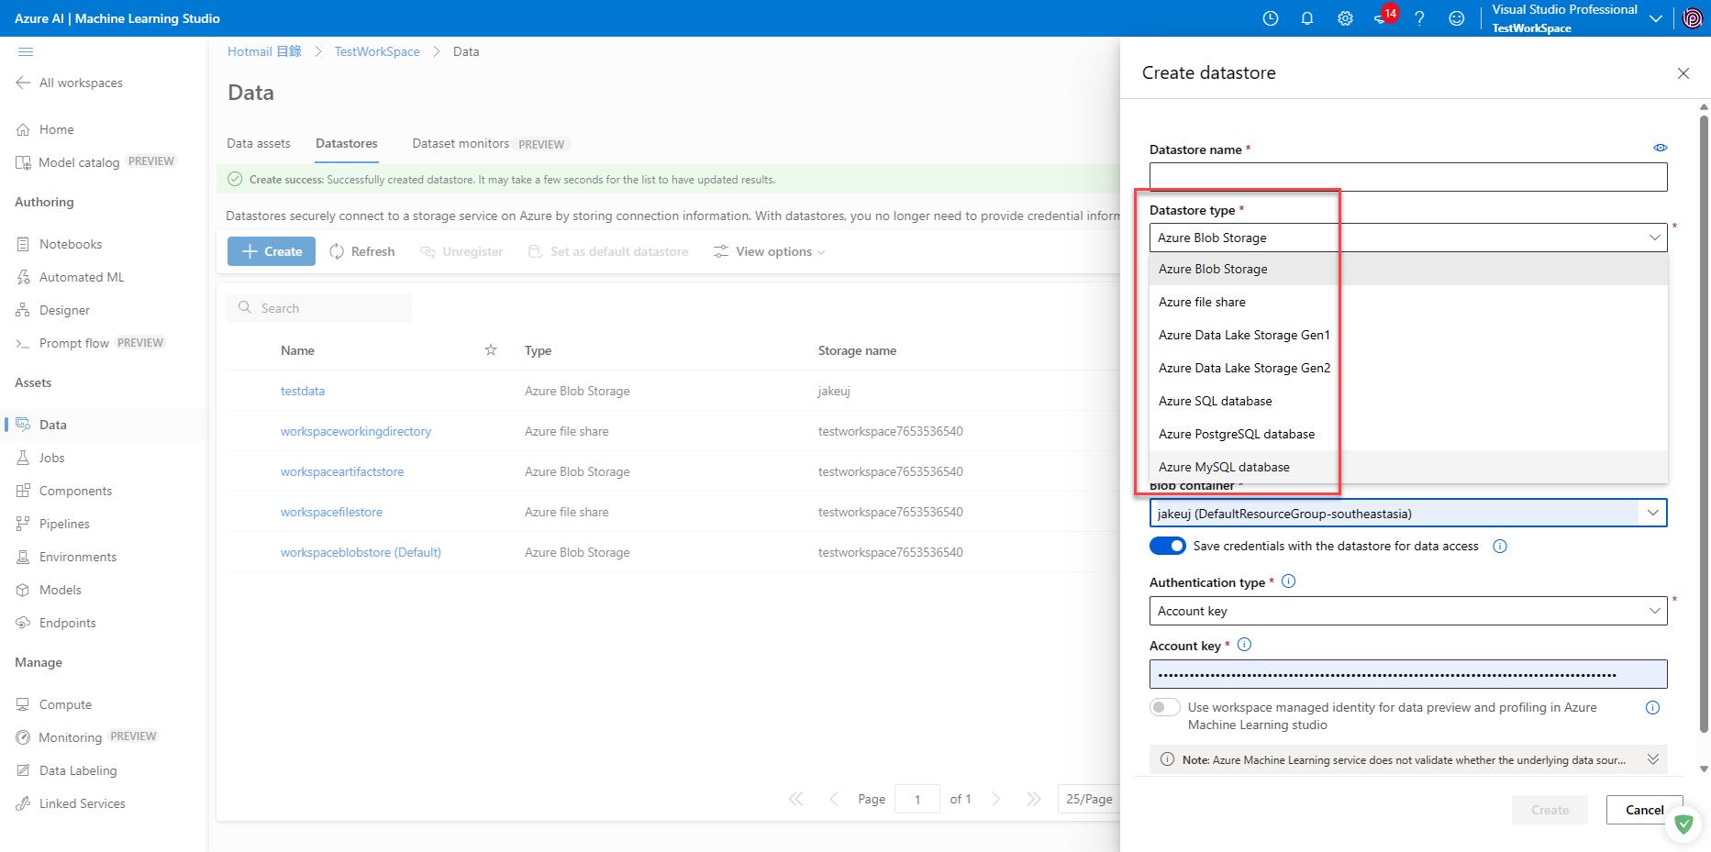
Task: Click the recent activity clock icon
Action: (x=1271, y=18)
